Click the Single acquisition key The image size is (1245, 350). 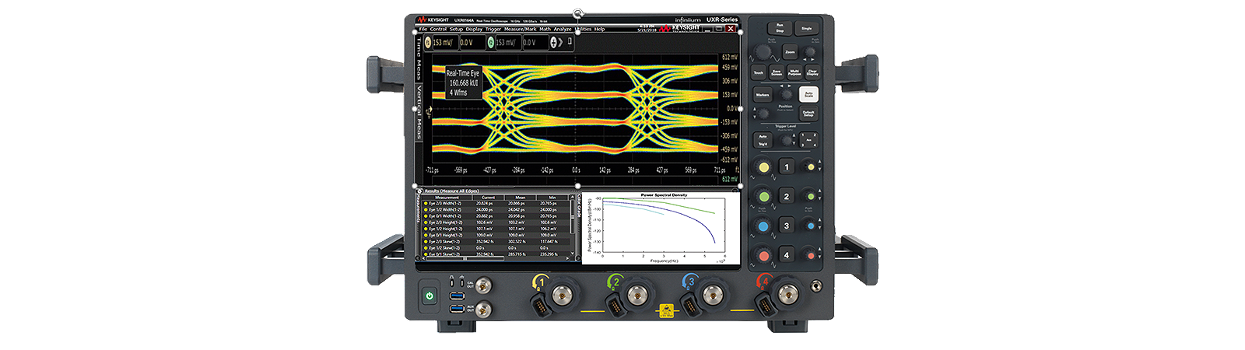coord(807,28)
